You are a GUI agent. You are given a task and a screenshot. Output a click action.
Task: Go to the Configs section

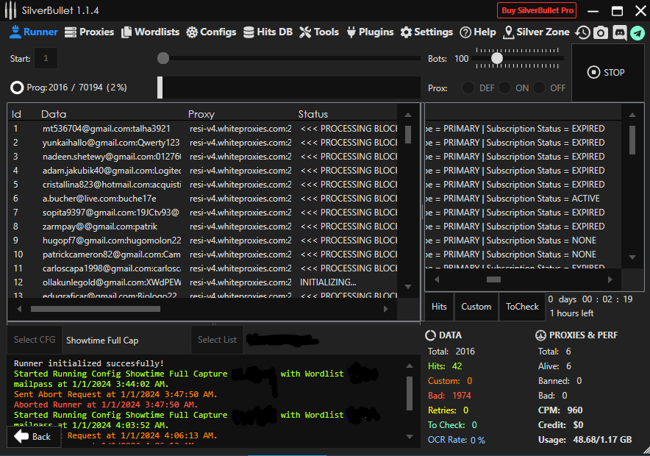click(x=211, y=32)
